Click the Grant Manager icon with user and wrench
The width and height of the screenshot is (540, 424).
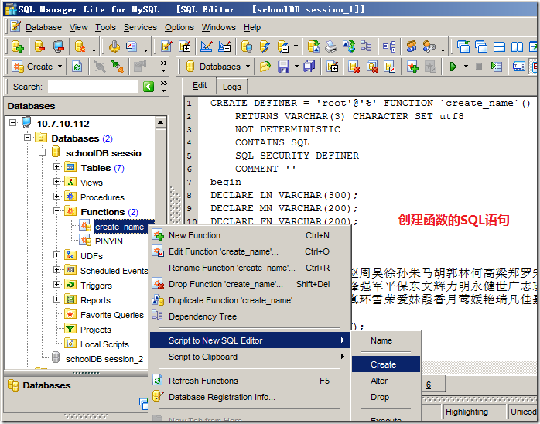pyautogui.click(x=429, y=46)
